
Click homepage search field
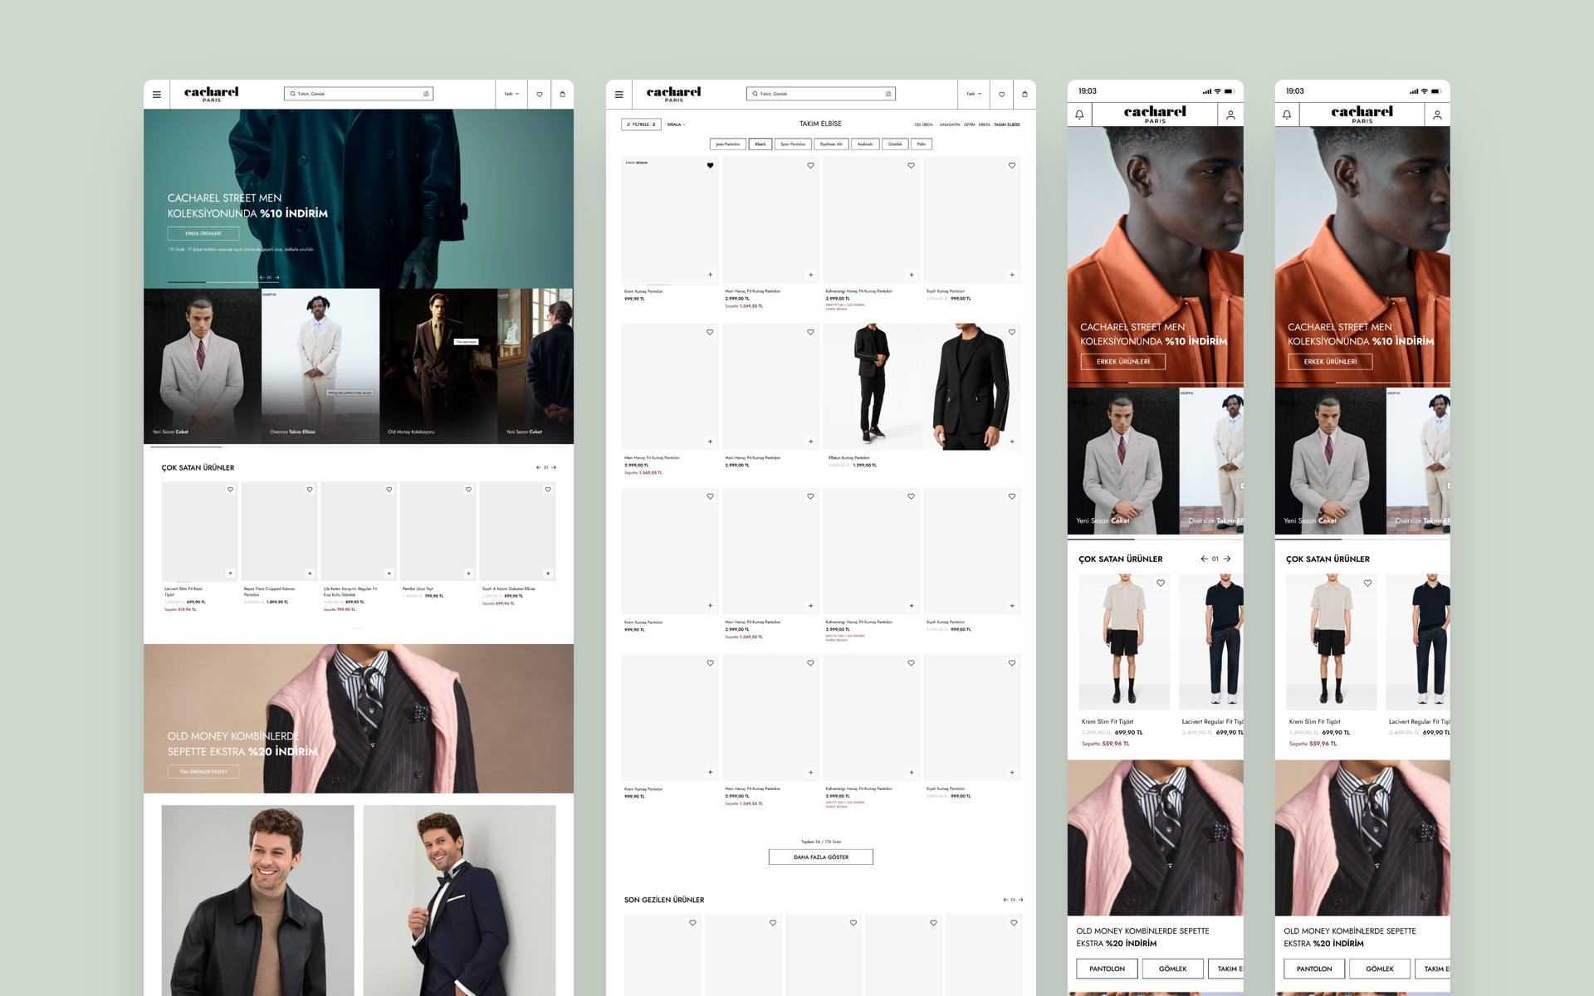[x=359, y=94]
